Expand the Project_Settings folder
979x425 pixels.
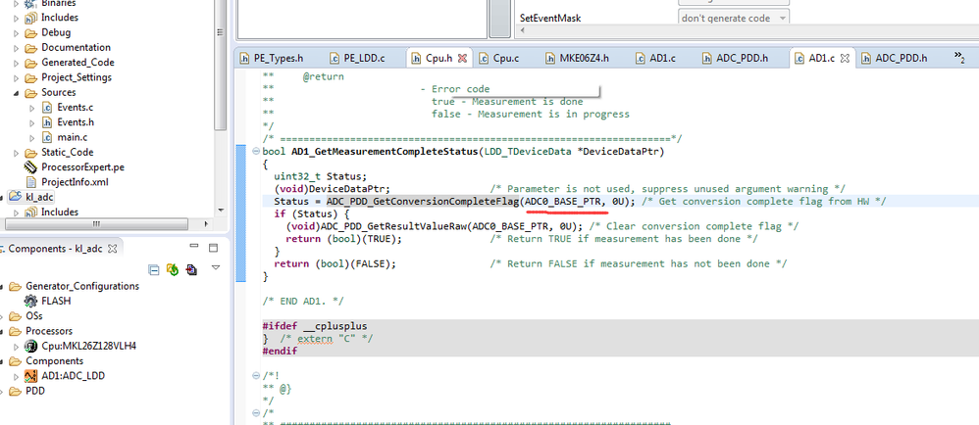click(17, 77)
